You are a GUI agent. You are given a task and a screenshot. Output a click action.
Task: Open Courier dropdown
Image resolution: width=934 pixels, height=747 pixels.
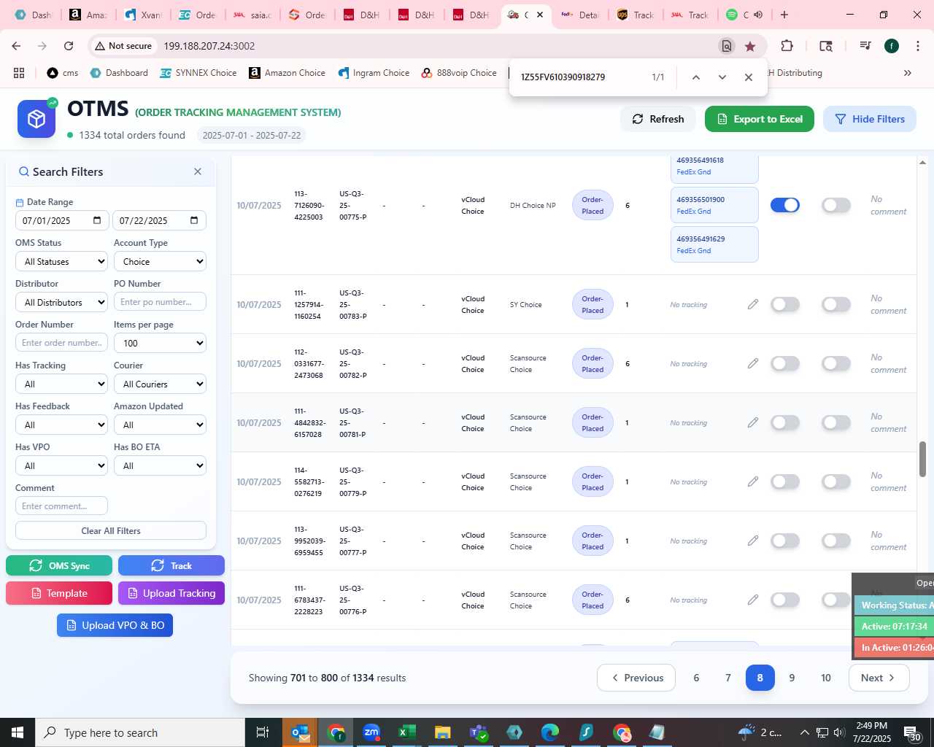160,384
